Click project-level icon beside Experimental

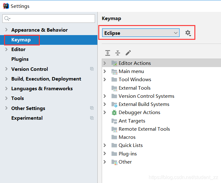click(92, 118)
